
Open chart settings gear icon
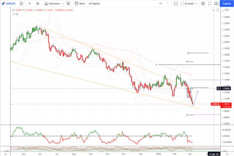(203, 4)
